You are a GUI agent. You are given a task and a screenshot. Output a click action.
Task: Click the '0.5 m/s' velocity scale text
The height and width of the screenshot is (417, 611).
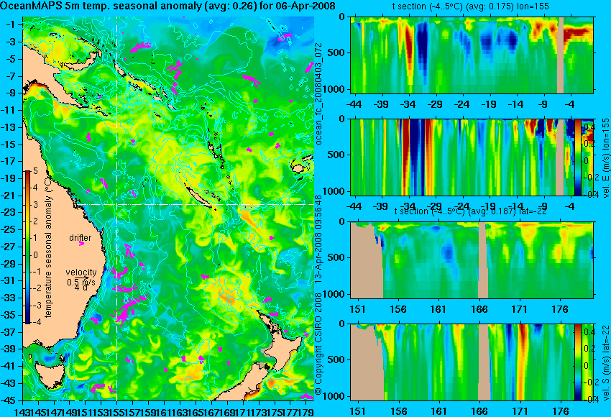point(81,281)
